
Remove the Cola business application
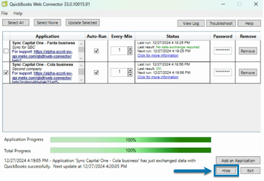(248, 72)
